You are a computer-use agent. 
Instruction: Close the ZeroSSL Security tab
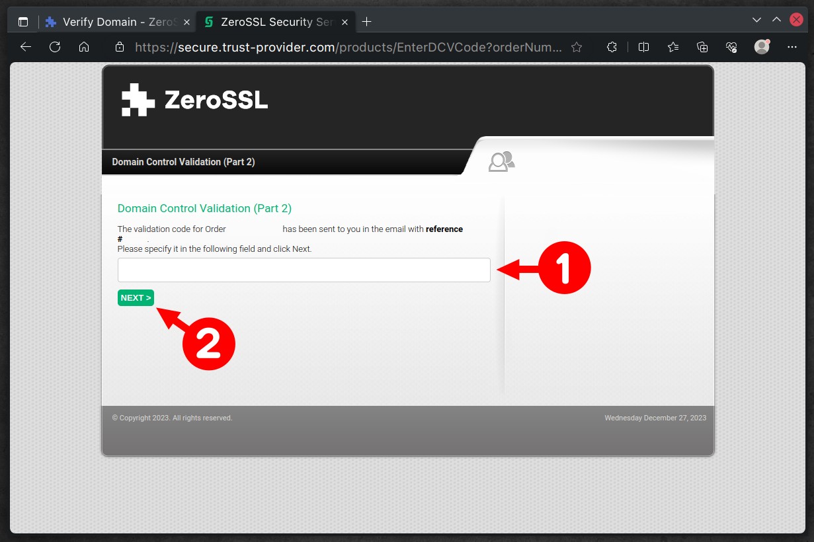point(344,22)
